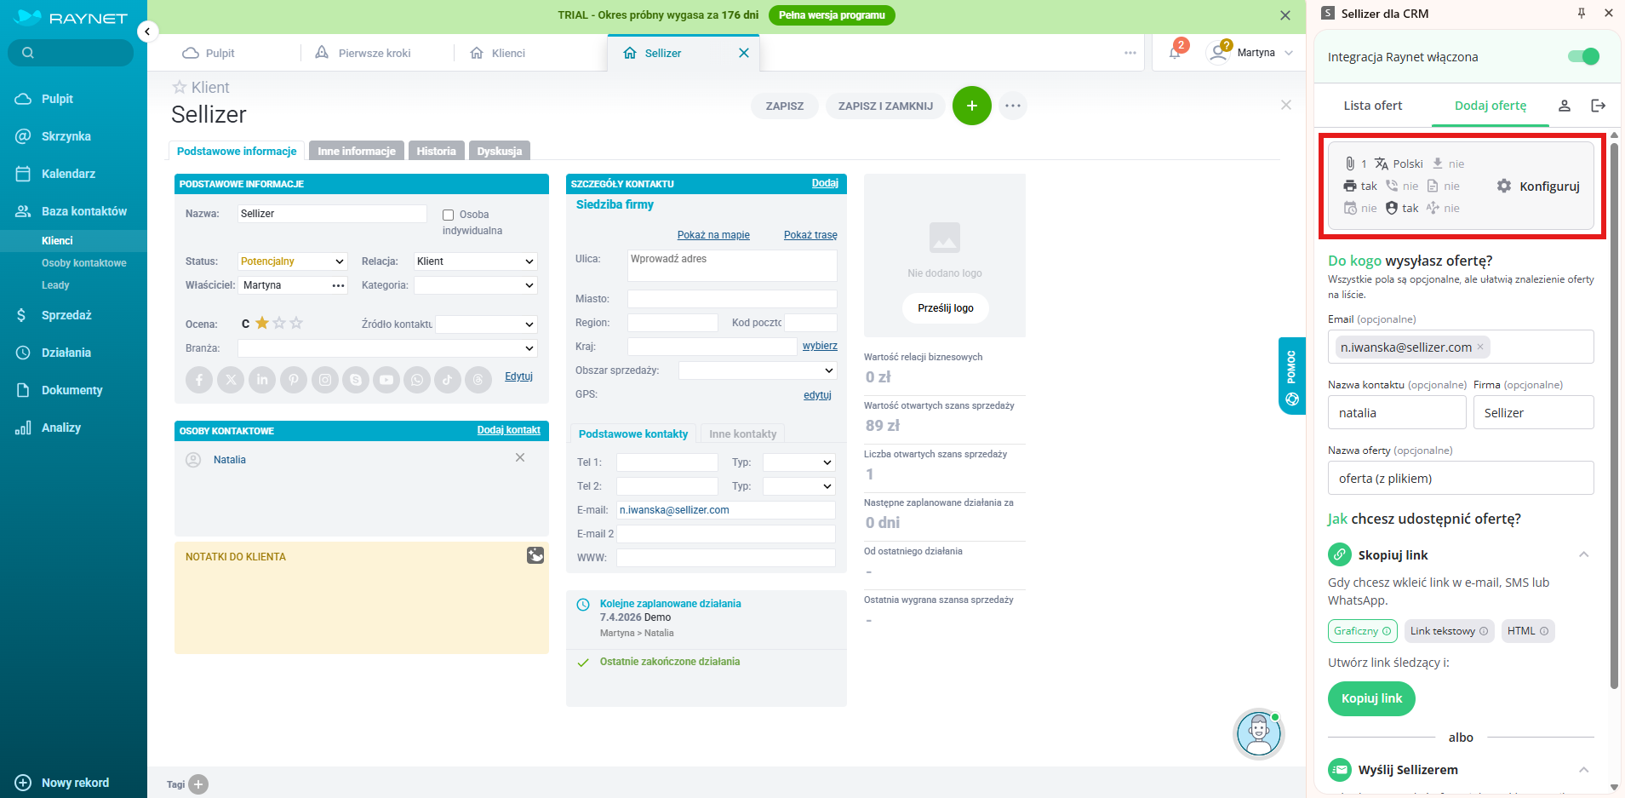Click the Facebook social icon
The width and height of the screenshot is (1625, 798).
(199, 380)
